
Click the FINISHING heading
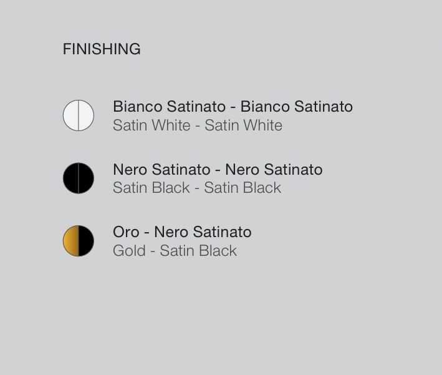click(102, 49)
